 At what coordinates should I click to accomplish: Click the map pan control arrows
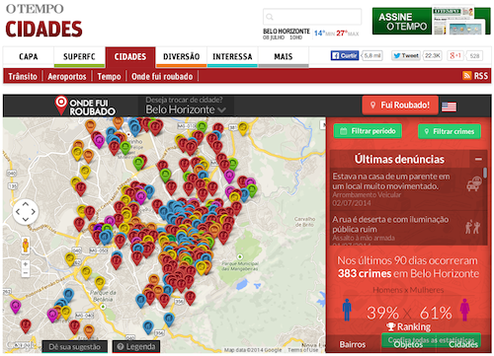coord(26,212)
